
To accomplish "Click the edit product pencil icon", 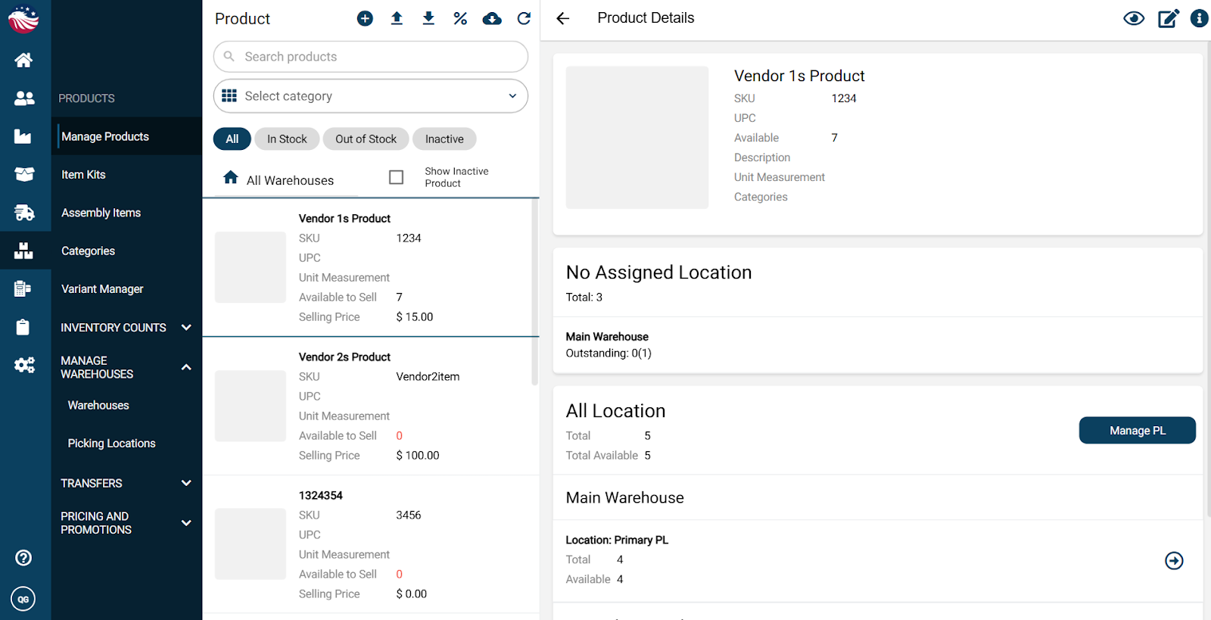I will click(1168, 19).
